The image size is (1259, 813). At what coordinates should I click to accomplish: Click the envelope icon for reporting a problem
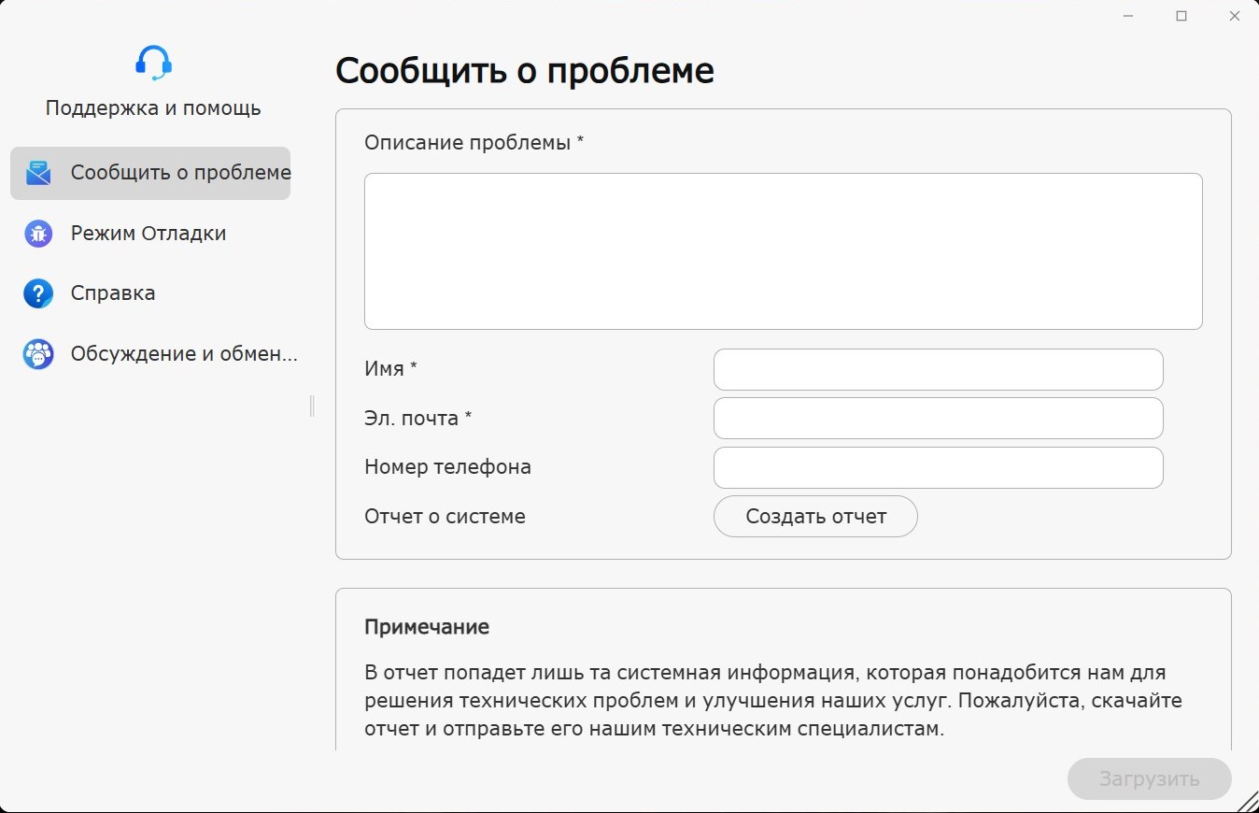click(x=38, y=173)
